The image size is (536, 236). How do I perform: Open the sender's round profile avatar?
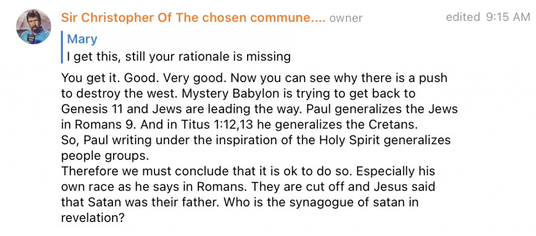tap(33, 27)
